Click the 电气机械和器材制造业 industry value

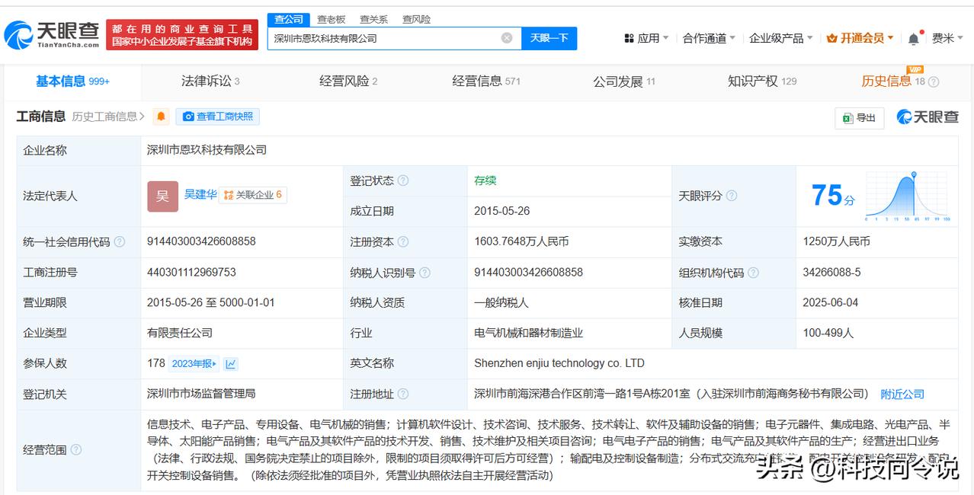pos(529,333)
